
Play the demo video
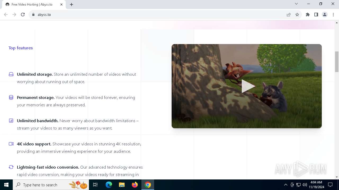248,86
